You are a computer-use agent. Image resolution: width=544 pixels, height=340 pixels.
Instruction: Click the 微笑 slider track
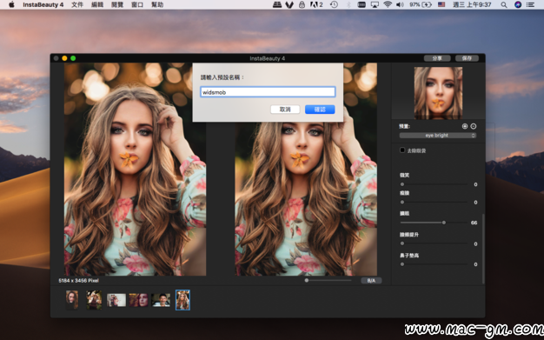click(434, 184)
